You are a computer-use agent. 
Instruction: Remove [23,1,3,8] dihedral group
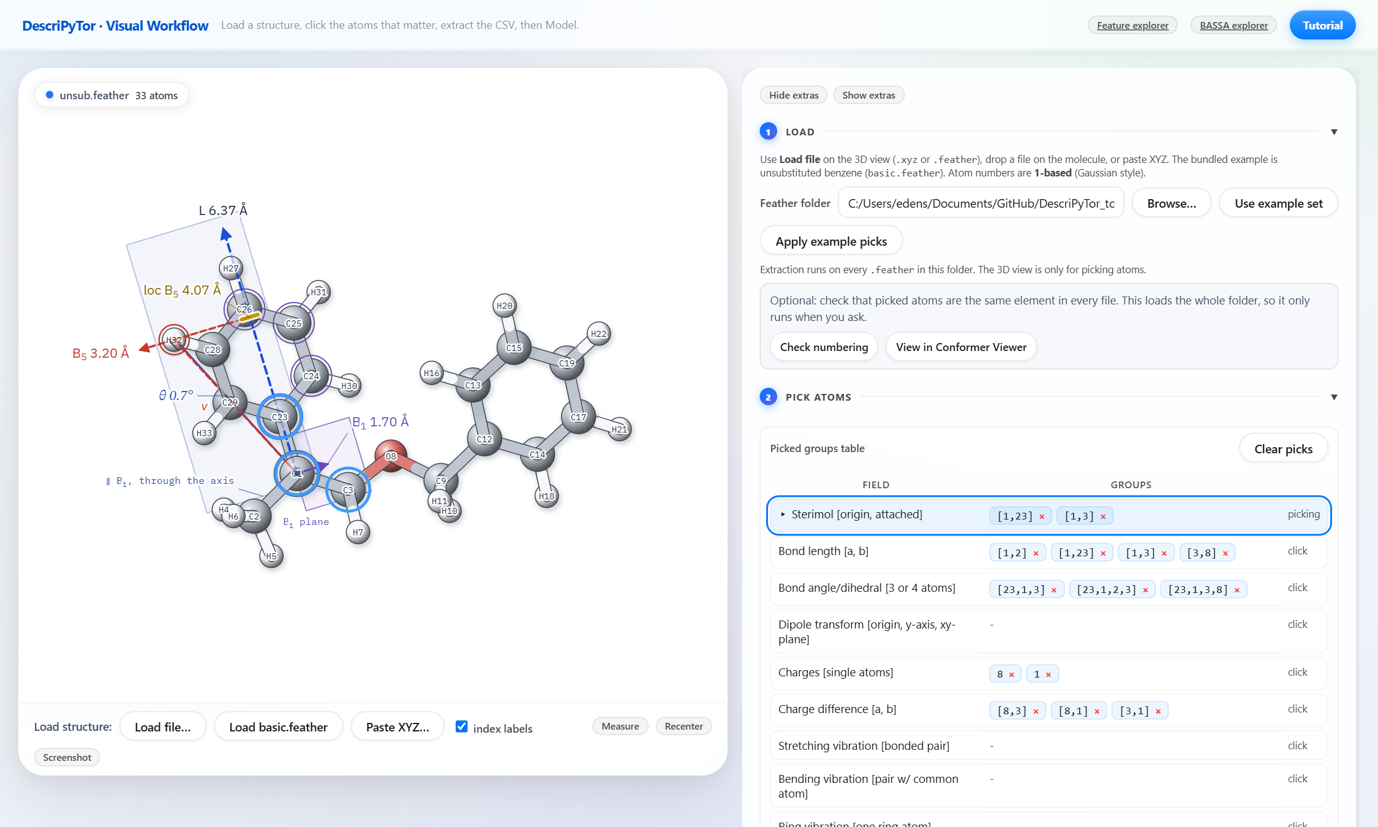(1237, 590)
